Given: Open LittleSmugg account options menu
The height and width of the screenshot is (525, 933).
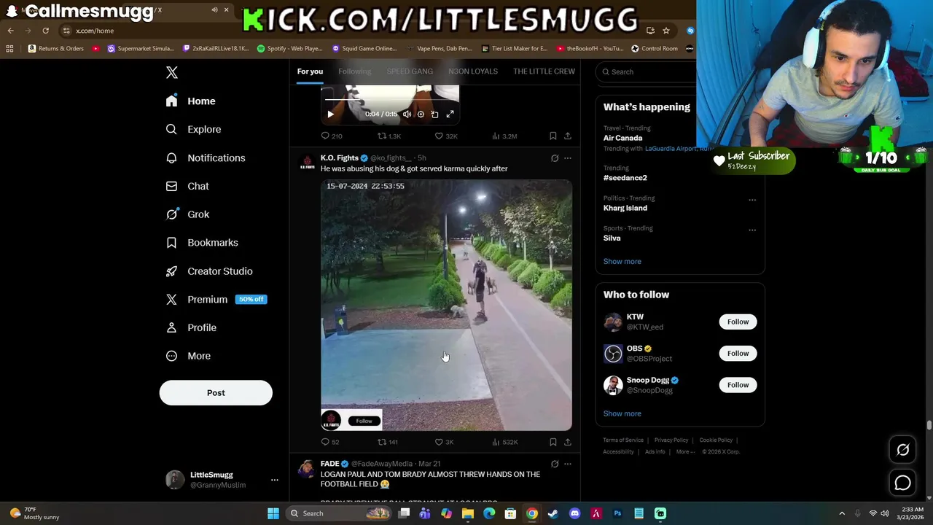Looking at the screenshot, I should (x=275, y=480).
